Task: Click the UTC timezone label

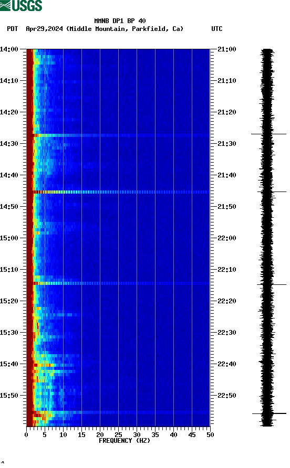Action: click(x=217, y=29)
